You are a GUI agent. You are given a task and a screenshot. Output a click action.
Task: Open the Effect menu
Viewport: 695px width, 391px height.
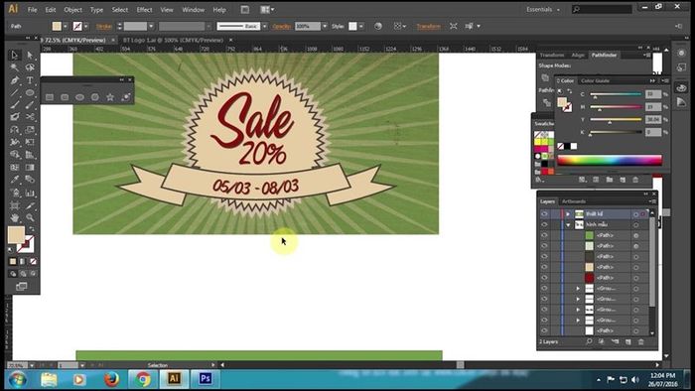tap(144, 9)
